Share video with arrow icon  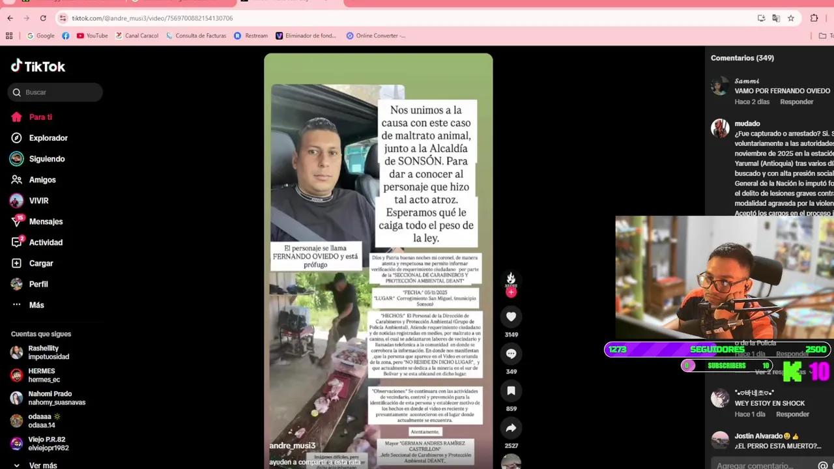tap(511, 428)
